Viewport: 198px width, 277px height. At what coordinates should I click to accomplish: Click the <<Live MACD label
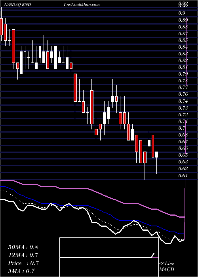coord(167,266)
